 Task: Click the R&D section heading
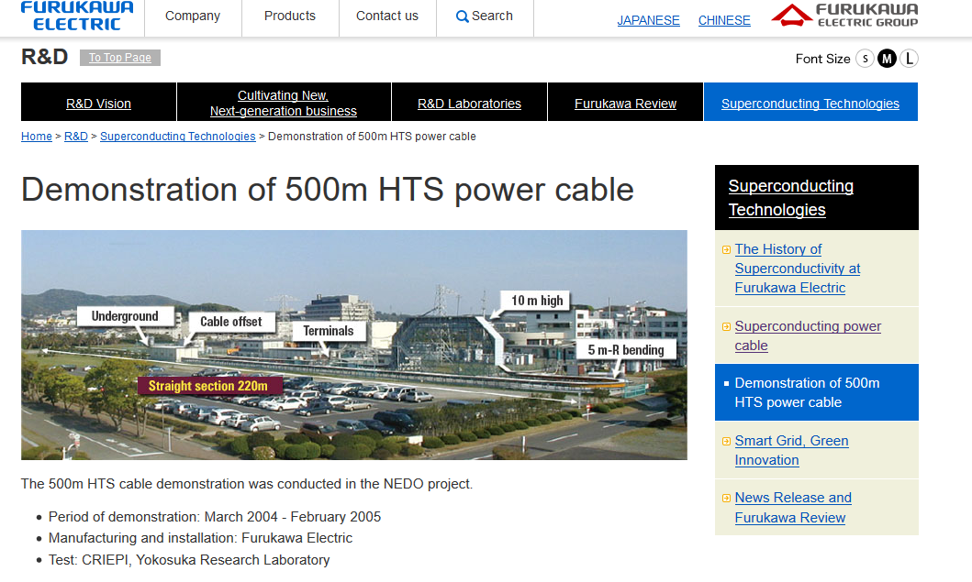pyautogui.click(x=45, y=57)
